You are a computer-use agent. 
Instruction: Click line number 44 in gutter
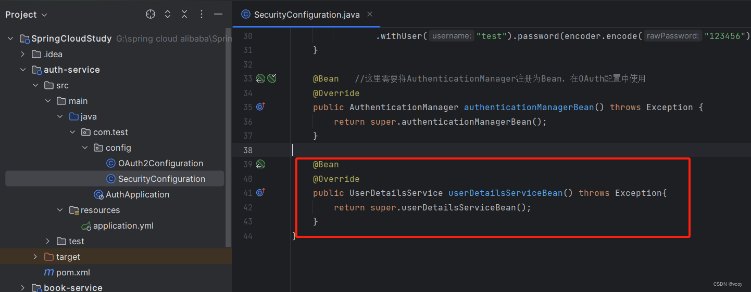pyautogui.click(x=247, y=236)
